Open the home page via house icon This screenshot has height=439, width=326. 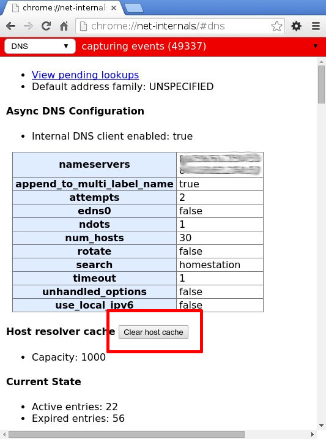(64, 26)
